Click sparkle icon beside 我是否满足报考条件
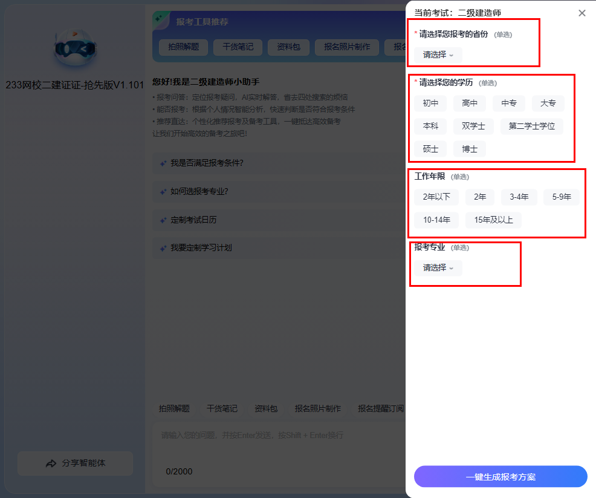 tap(163, 163)
